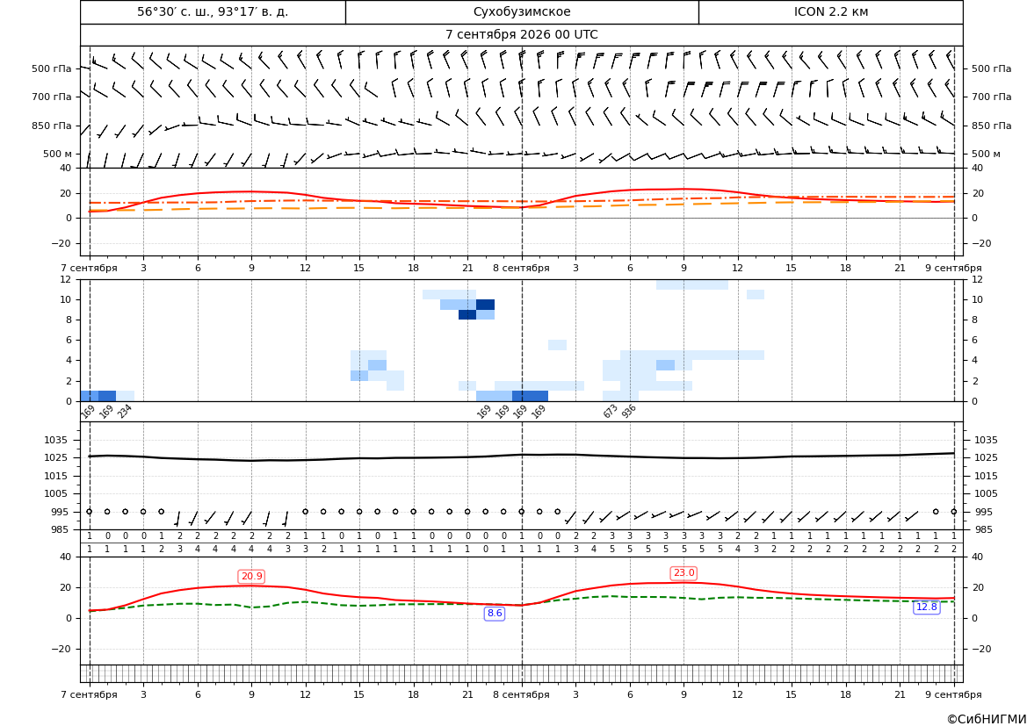Click the 7 сентября 2026 00 UTC title
This screenshot has width=1027, height=726.
pos(521,35)
